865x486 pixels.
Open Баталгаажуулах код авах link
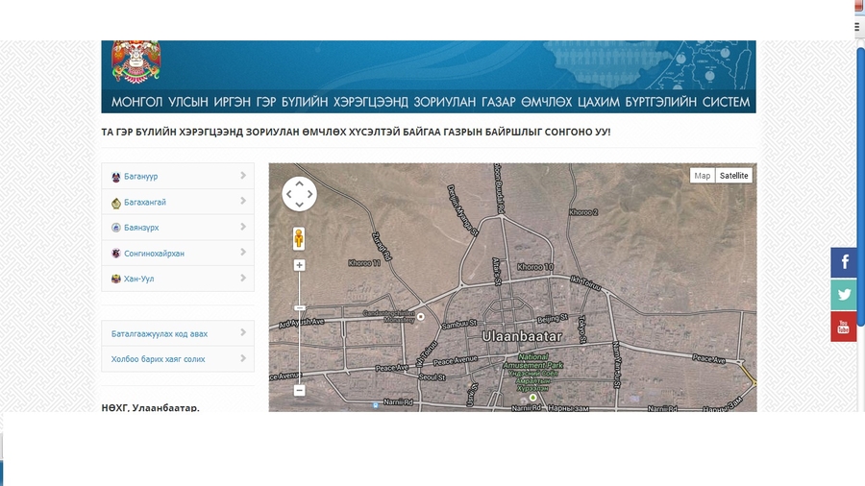tap(159, 334)
